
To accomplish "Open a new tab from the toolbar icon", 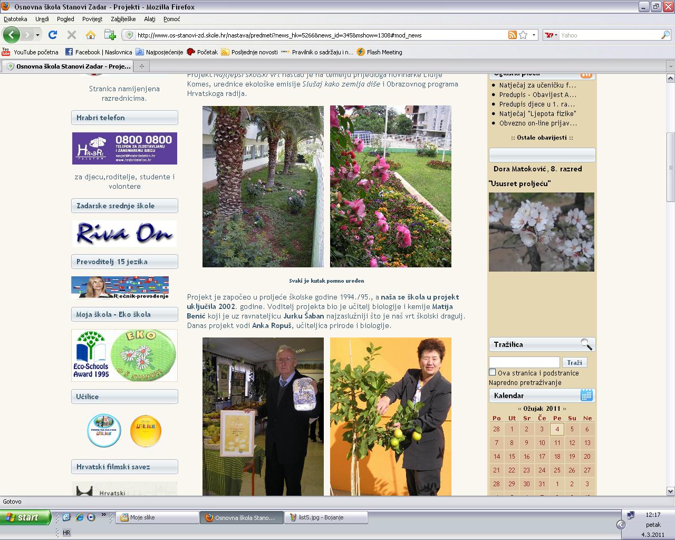I will (110, 35).
